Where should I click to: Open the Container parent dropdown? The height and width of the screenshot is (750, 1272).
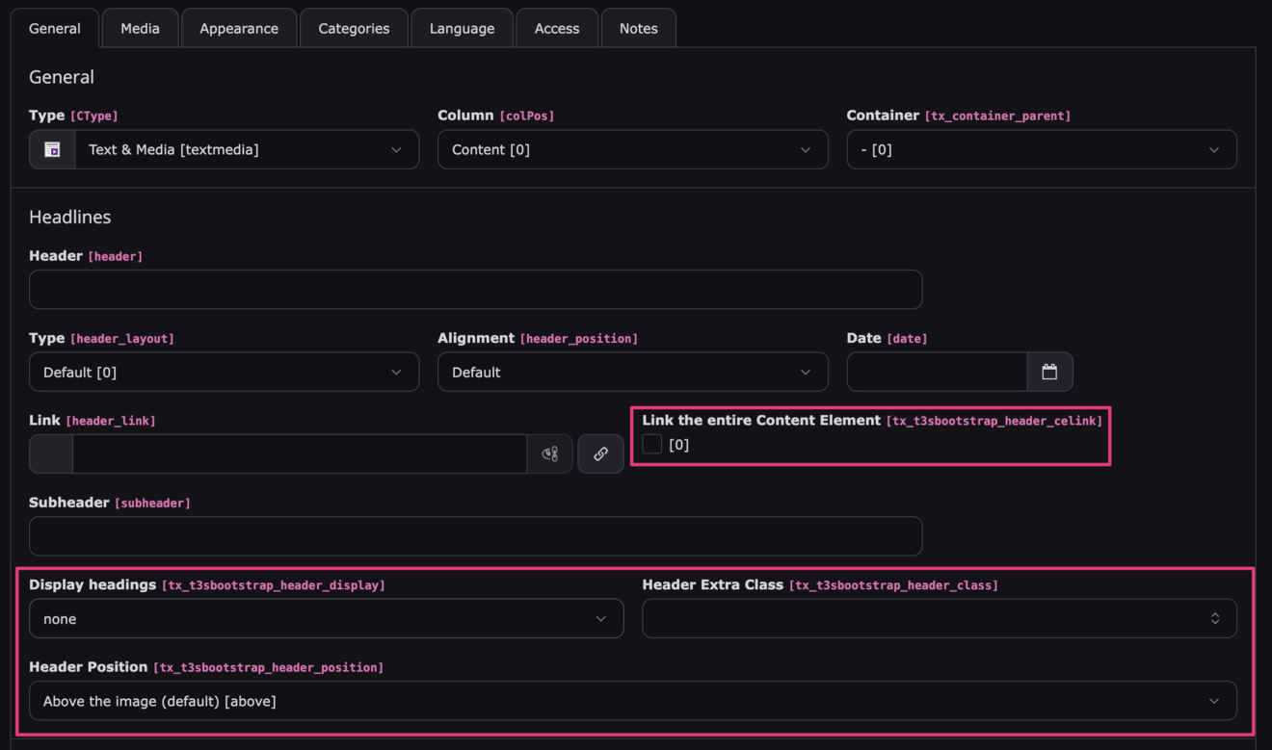(x=1041, y=150)
